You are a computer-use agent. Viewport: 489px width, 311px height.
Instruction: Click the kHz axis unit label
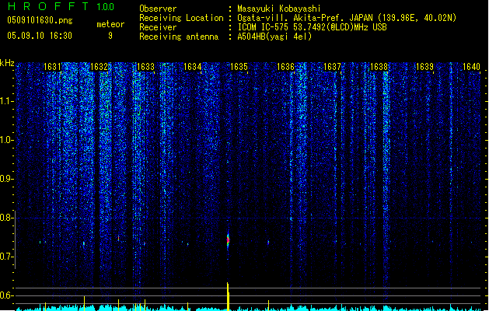7,63
